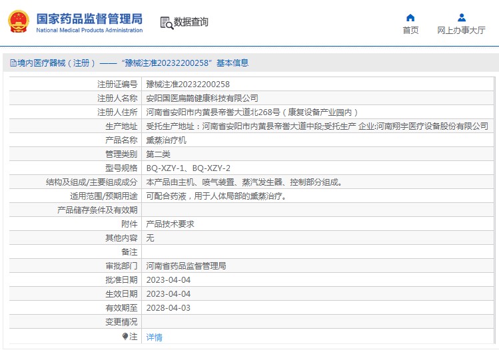The image size is (499, 350).
Task: Open the 详情 link
Action: (x=154, y=337)
